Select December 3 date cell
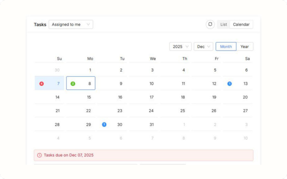The width and height of the screenshot is (287, 179). tap(143, 70)
